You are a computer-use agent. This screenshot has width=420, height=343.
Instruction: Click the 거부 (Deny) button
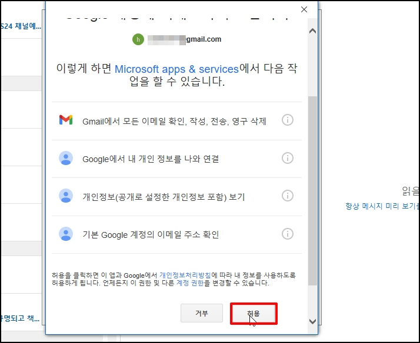point(202,313)
